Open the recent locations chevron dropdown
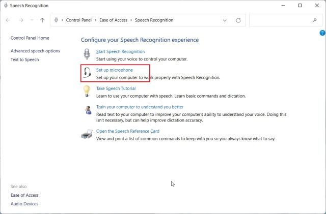Image resolution: width=326 pixels, height=214 pixels. tap(32, 20)
